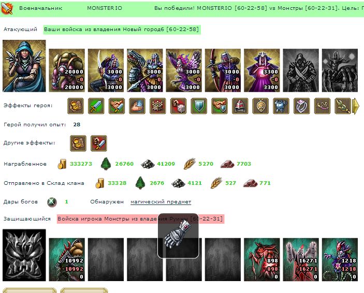Click the silver gauntlet magic item popup
This screenshot has height=293, width=364.
[x=178, y=236]
